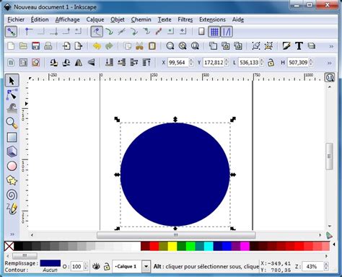Expand hidden commands bar chevron
The width and height of the screenshot is (342, 277).
coord(331,46)
